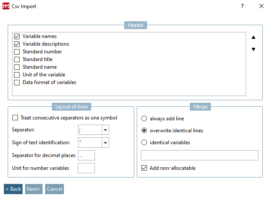Viewport: 270px width, 198px height.
Task: Select the always add line option
Action: pos(144,119)
